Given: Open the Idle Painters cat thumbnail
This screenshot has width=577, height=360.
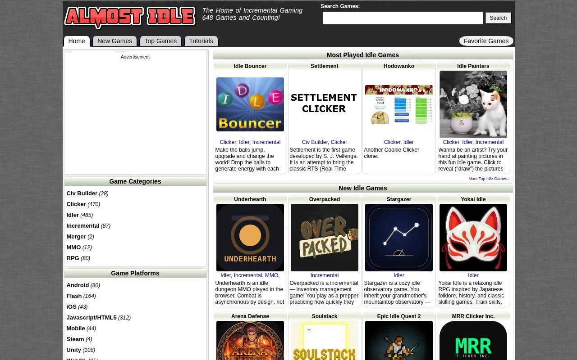Looking at the screenshot, I should [473, 104].
